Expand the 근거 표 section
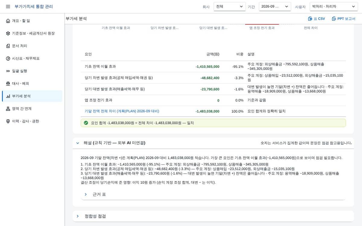 pyautogui.click(x=86, y=194)
